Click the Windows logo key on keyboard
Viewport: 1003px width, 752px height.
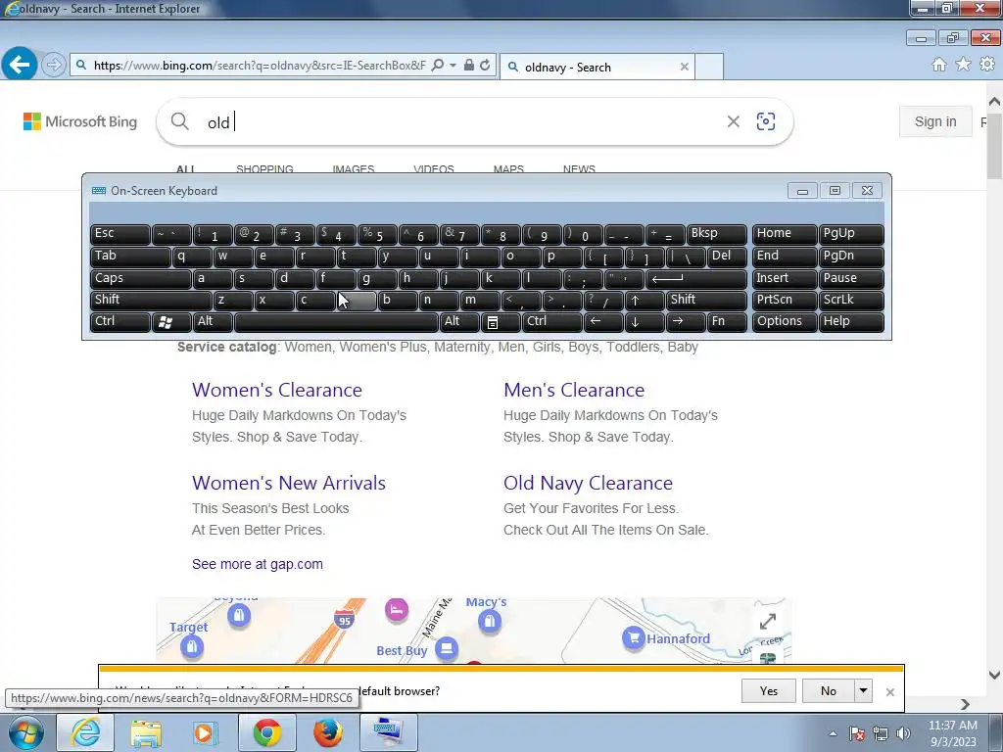click(171, 321)
